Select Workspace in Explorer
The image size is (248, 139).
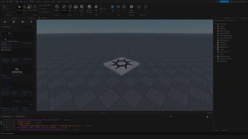223,24
